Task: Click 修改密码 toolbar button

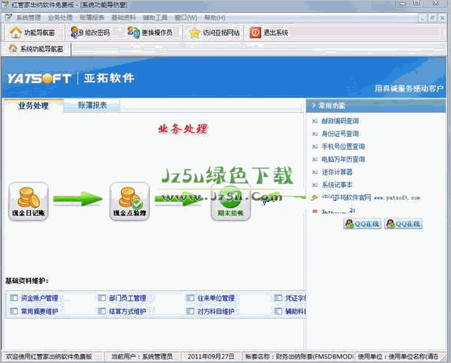Action: click(x=90, y=33)
